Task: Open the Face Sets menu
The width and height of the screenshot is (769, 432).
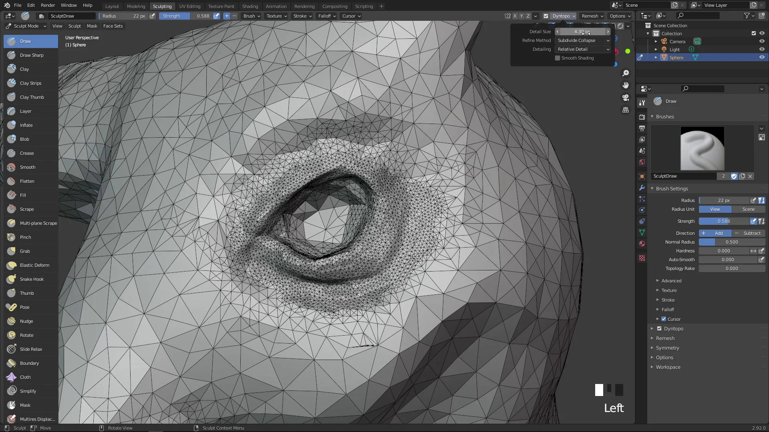Action: pyautogui.click(x=113, y=26)
